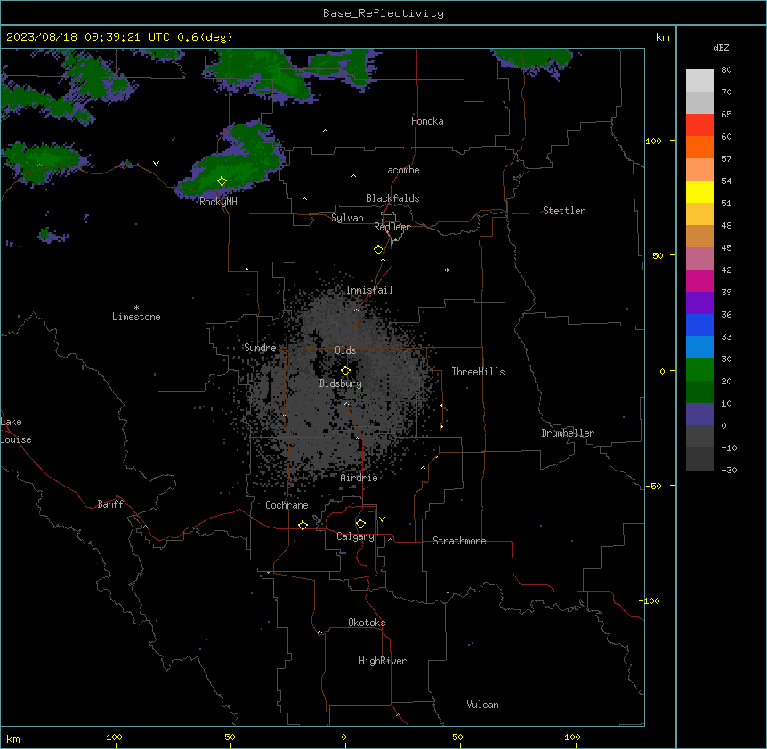
Task: Select the magenta 39 dBZ color swatch
Action: point(699,280)
